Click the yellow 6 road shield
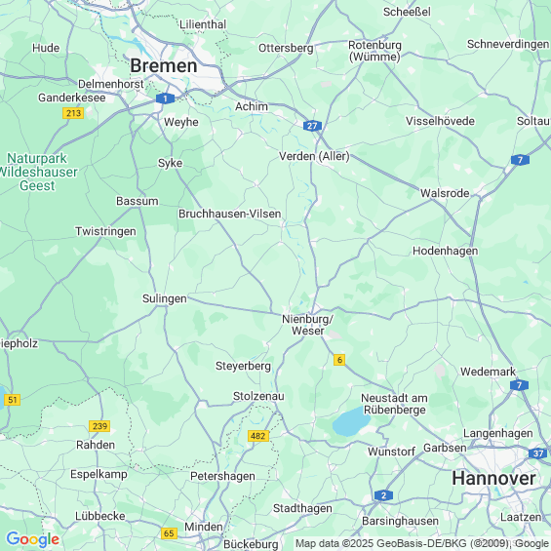This screenshot has width=551, height=551. (x=339, y=360)
